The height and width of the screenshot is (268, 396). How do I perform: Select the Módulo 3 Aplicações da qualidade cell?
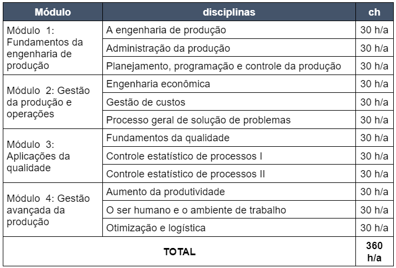tap(53, 156)
